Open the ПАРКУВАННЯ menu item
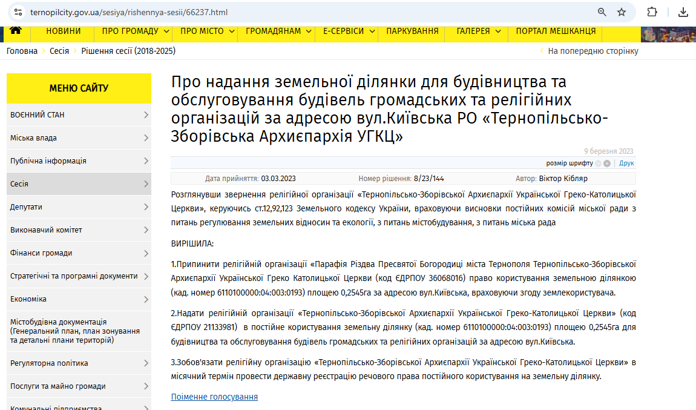The height and width of the screenshot is (410, 696). point(412,31)
